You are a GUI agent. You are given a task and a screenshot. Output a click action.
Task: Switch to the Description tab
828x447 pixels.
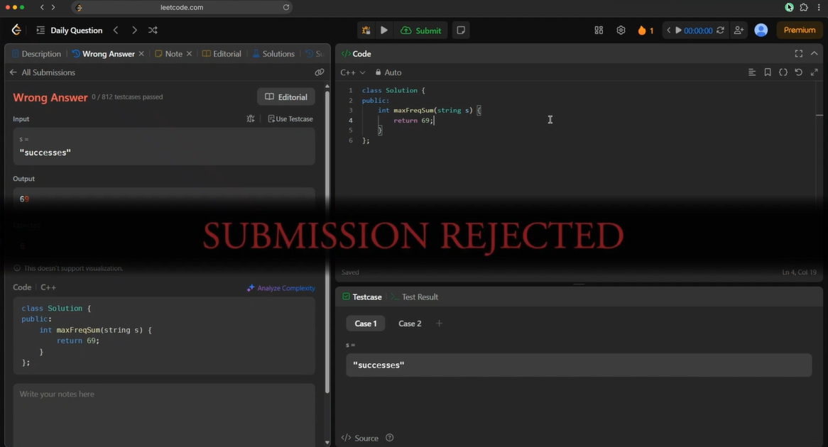click(x=36, y=54)
